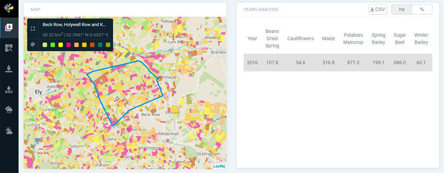The width and height of the screenshot is (444, 173).
Task: Click the Sugar Beet column header
Action: (x=400, y=39)
